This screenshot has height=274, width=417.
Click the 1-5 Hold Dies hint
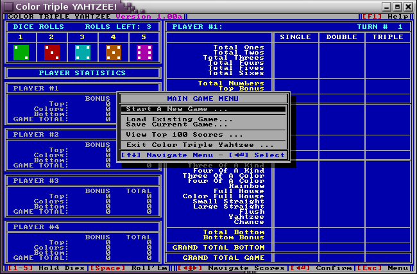tap(46, 268)
